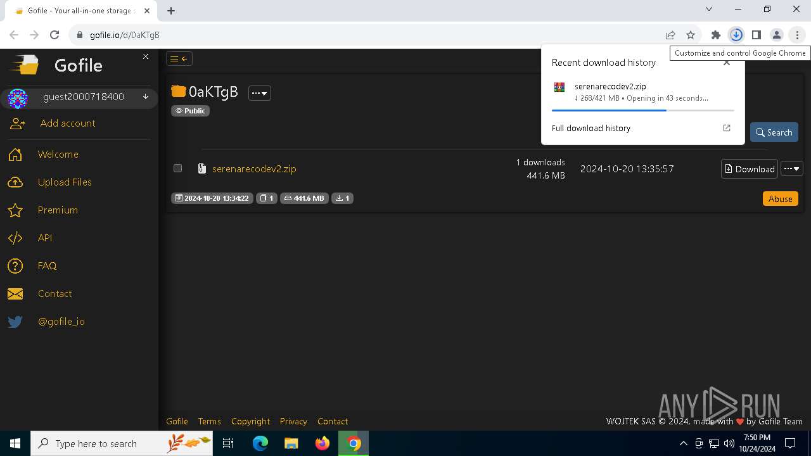811x456 pixels.
Task: Close the Gofile sidebar with X
Action: pos(146,56)
